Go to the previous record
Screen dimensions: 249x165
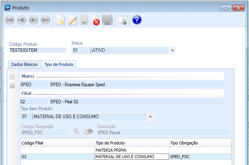tap(21, 20)
